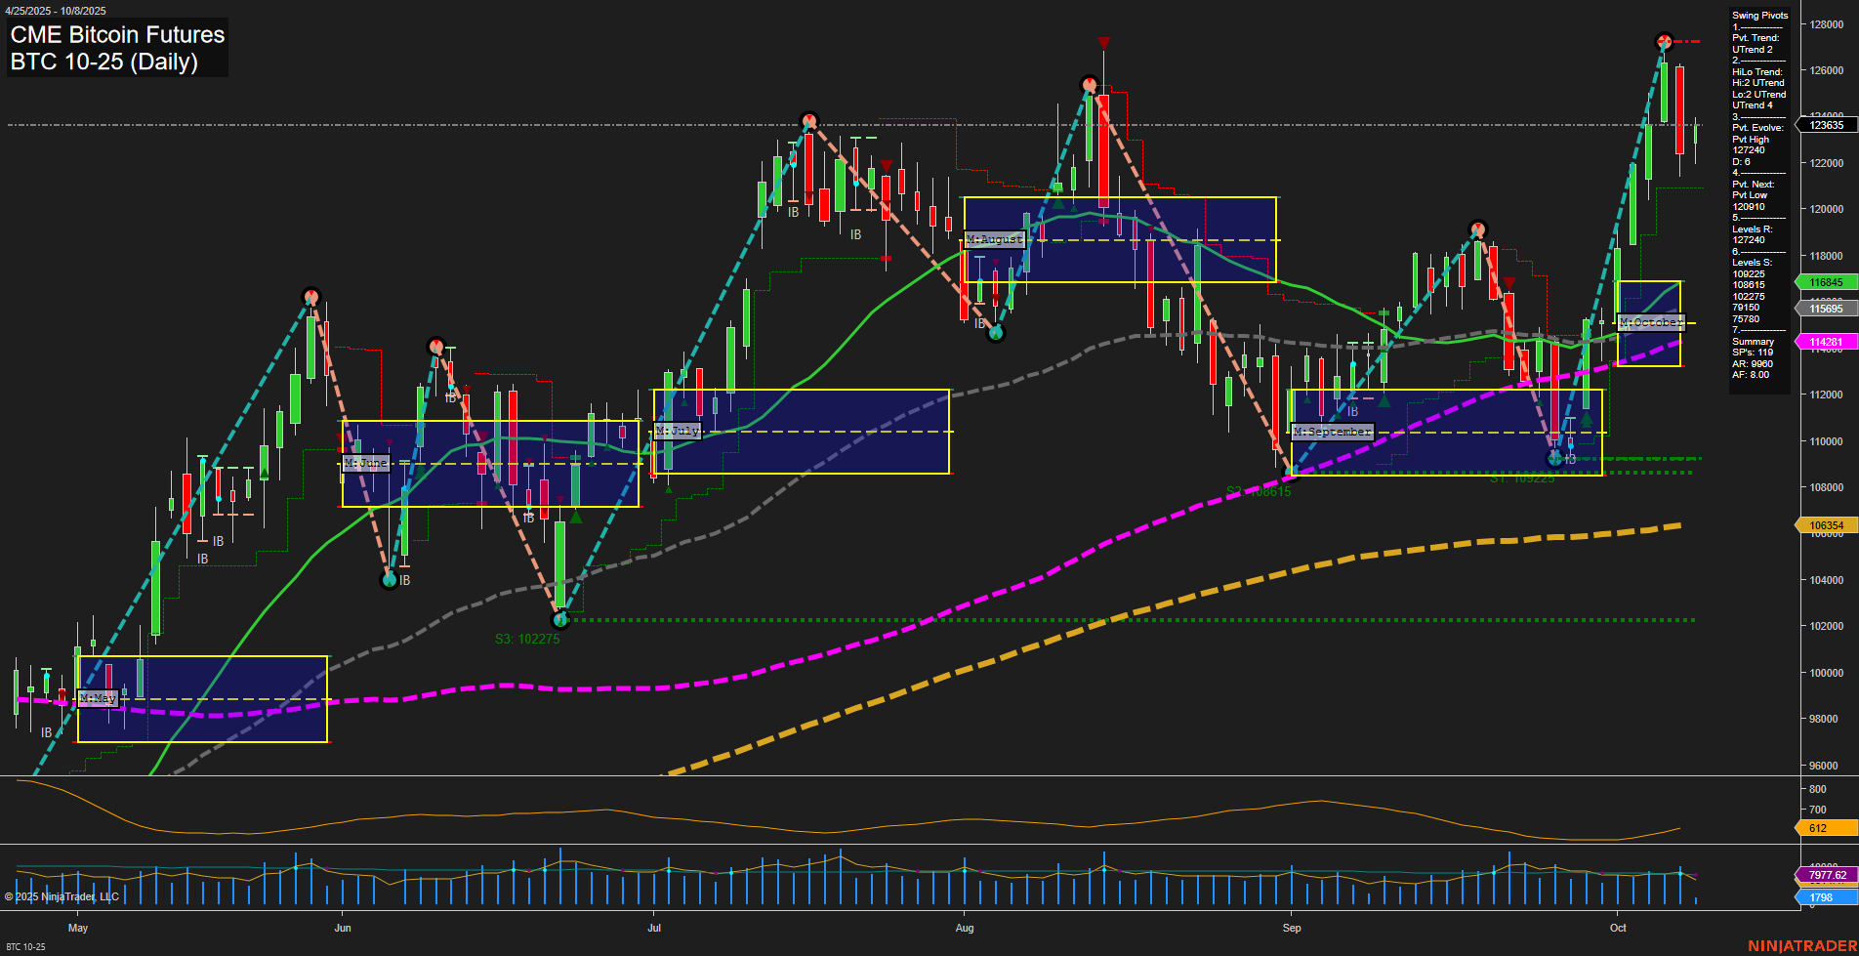Select the BTC 10-25 tab at bottom left
Screen dimensions: 1859x956
coord(25,947)
